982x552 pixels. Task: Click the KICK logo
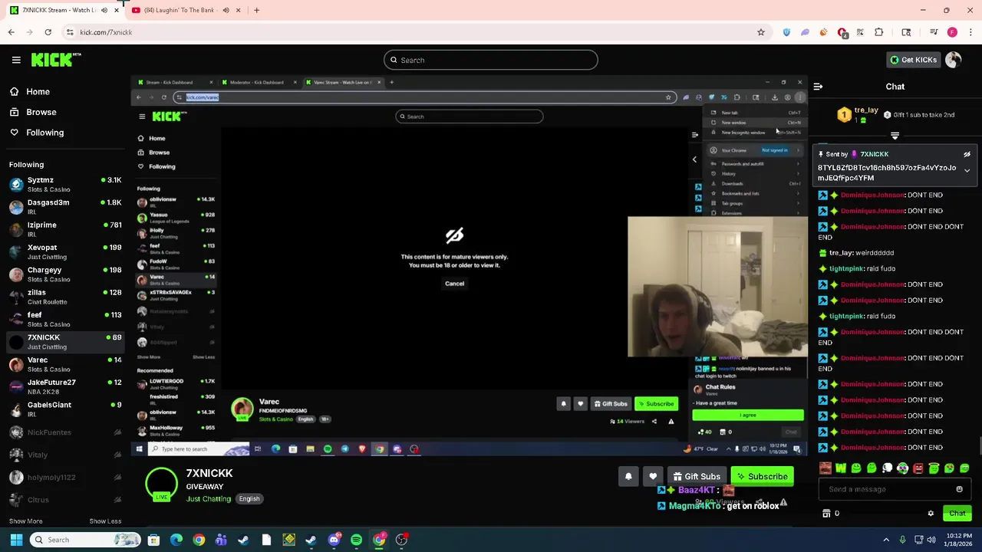(56, 59)
